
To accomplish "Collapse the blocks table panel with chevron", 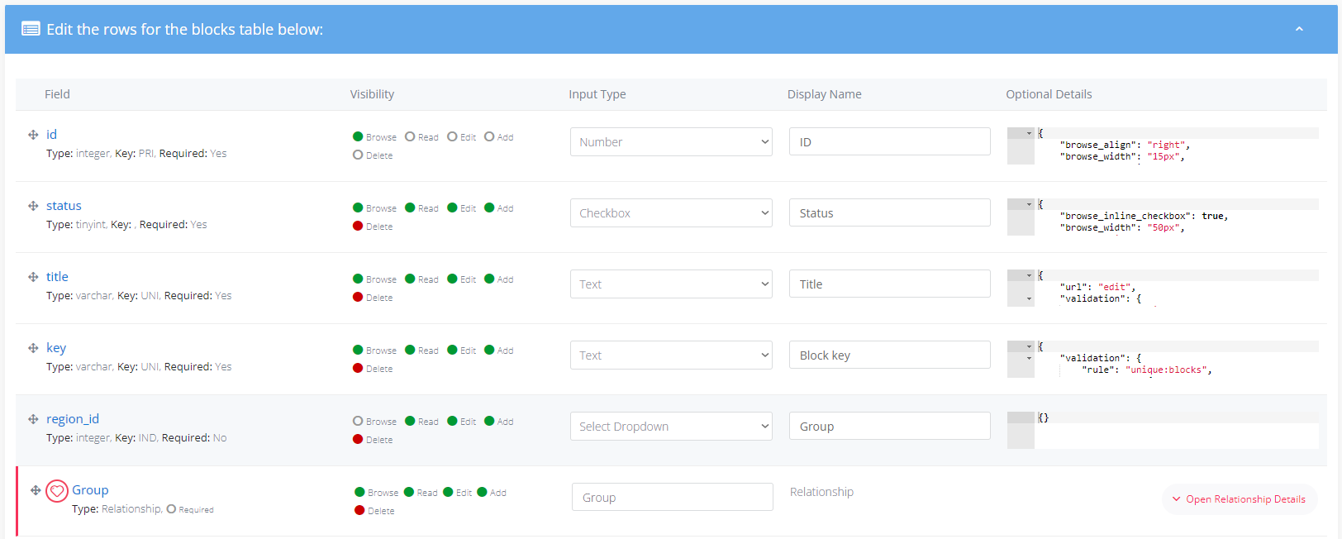I will click(1299, 29).
